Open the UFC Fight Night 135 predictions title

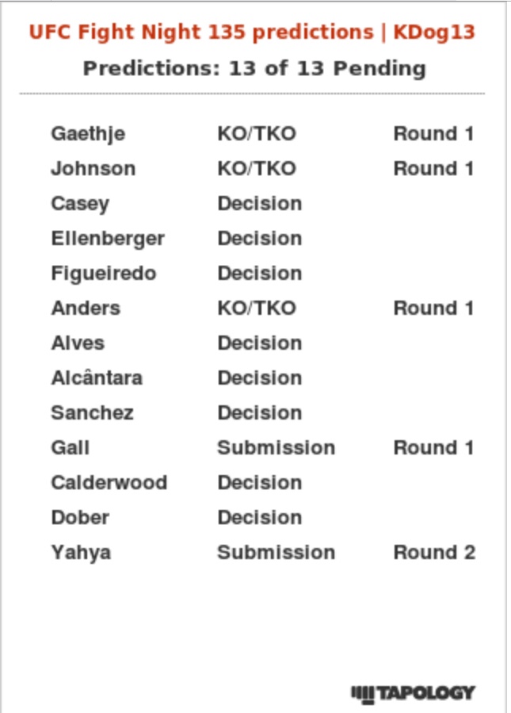click(252, 32)
